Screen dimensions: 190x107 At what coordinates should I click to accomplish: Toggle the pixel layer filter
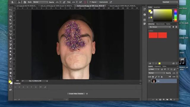point(162,69)
